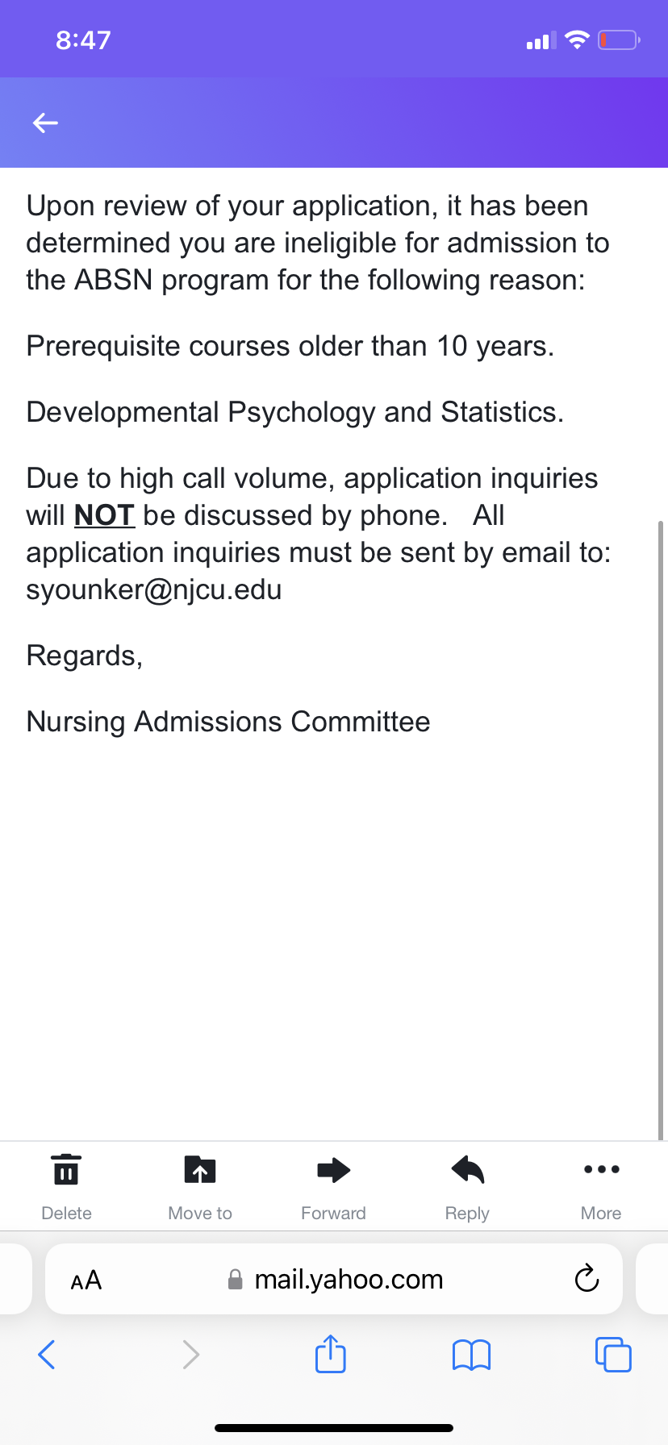Open AA reader and text size menu
The height and width of the screenshot is (1445, 668).
click(x=86, y=1280)
